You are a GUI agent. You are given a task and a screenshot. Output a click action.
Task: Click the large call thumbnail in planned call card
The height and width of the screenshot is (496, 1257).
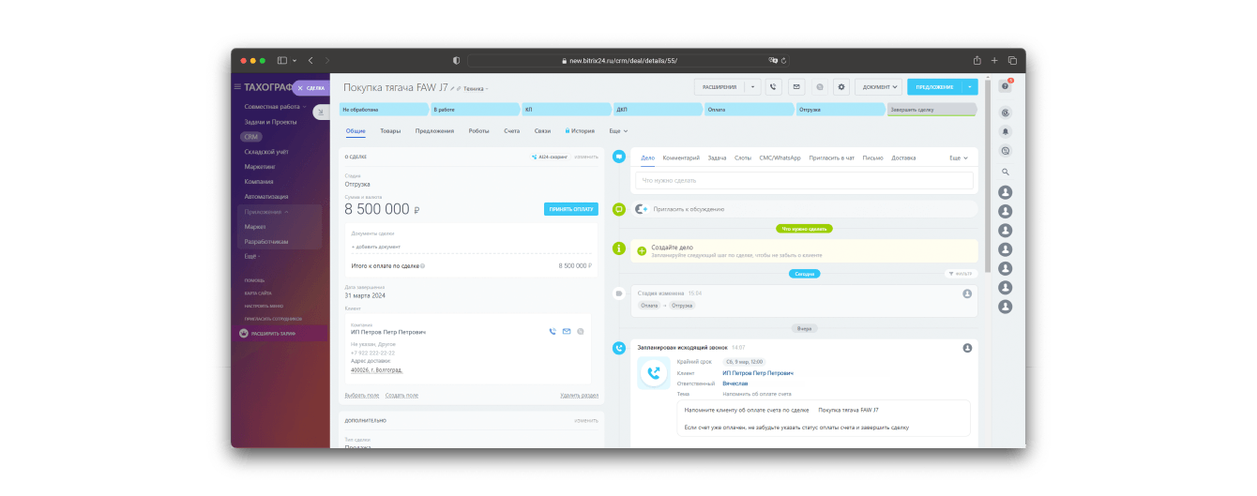[654, 372]
